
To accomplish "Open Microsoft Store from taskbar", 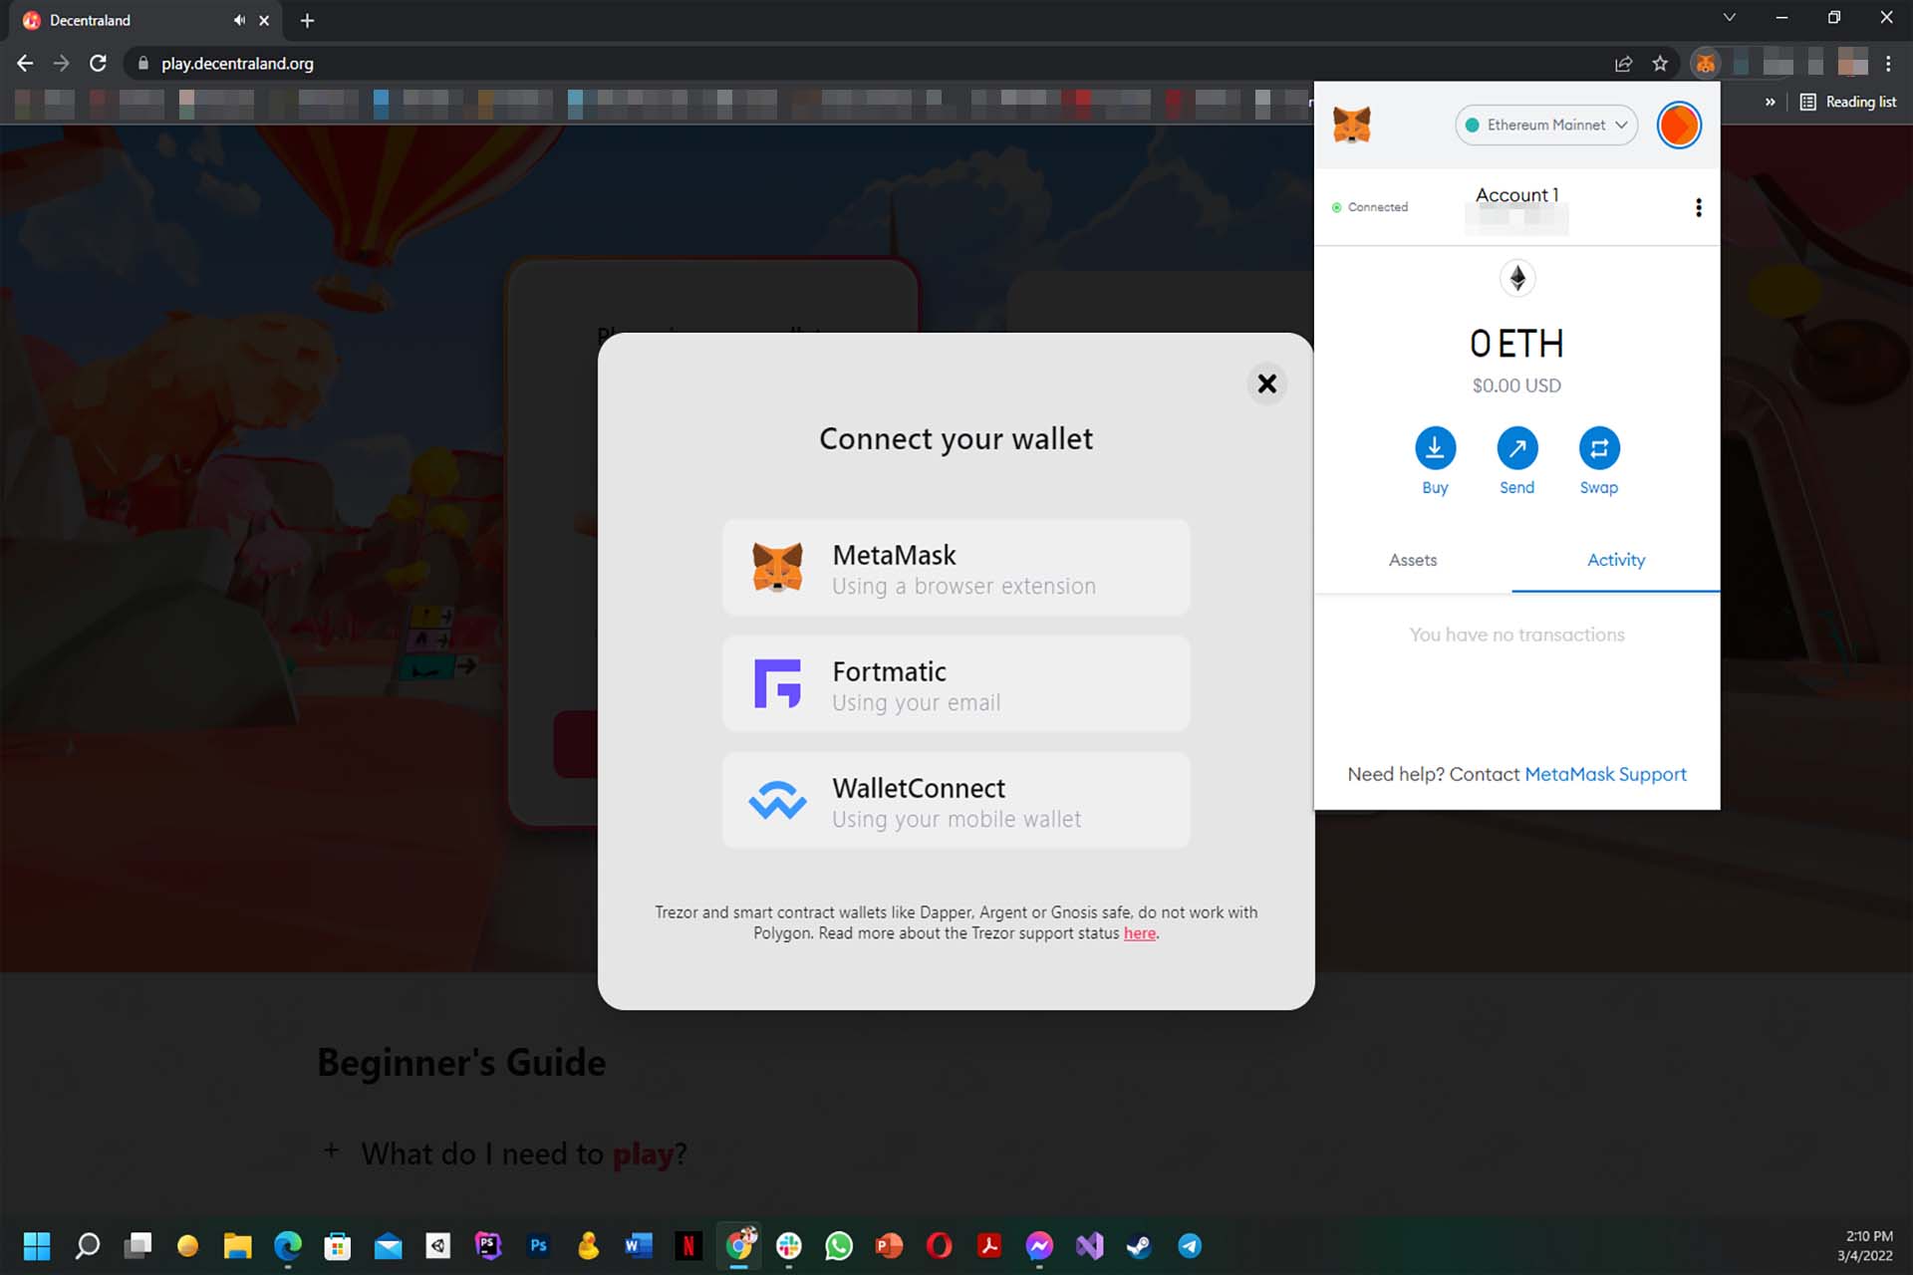I will point(338,1246).
